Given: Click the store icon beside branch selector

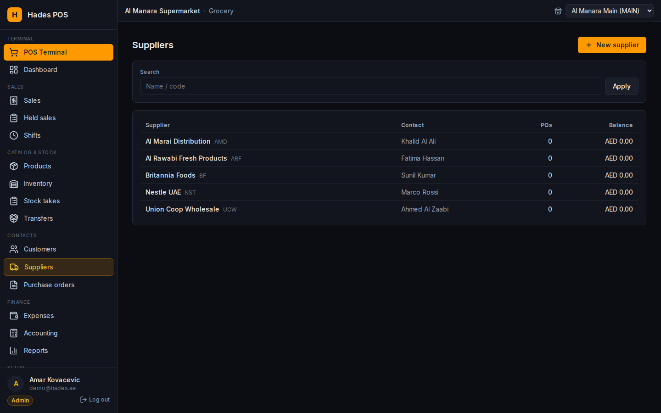Looking at the screenshot, I should (x=558, y=11).
